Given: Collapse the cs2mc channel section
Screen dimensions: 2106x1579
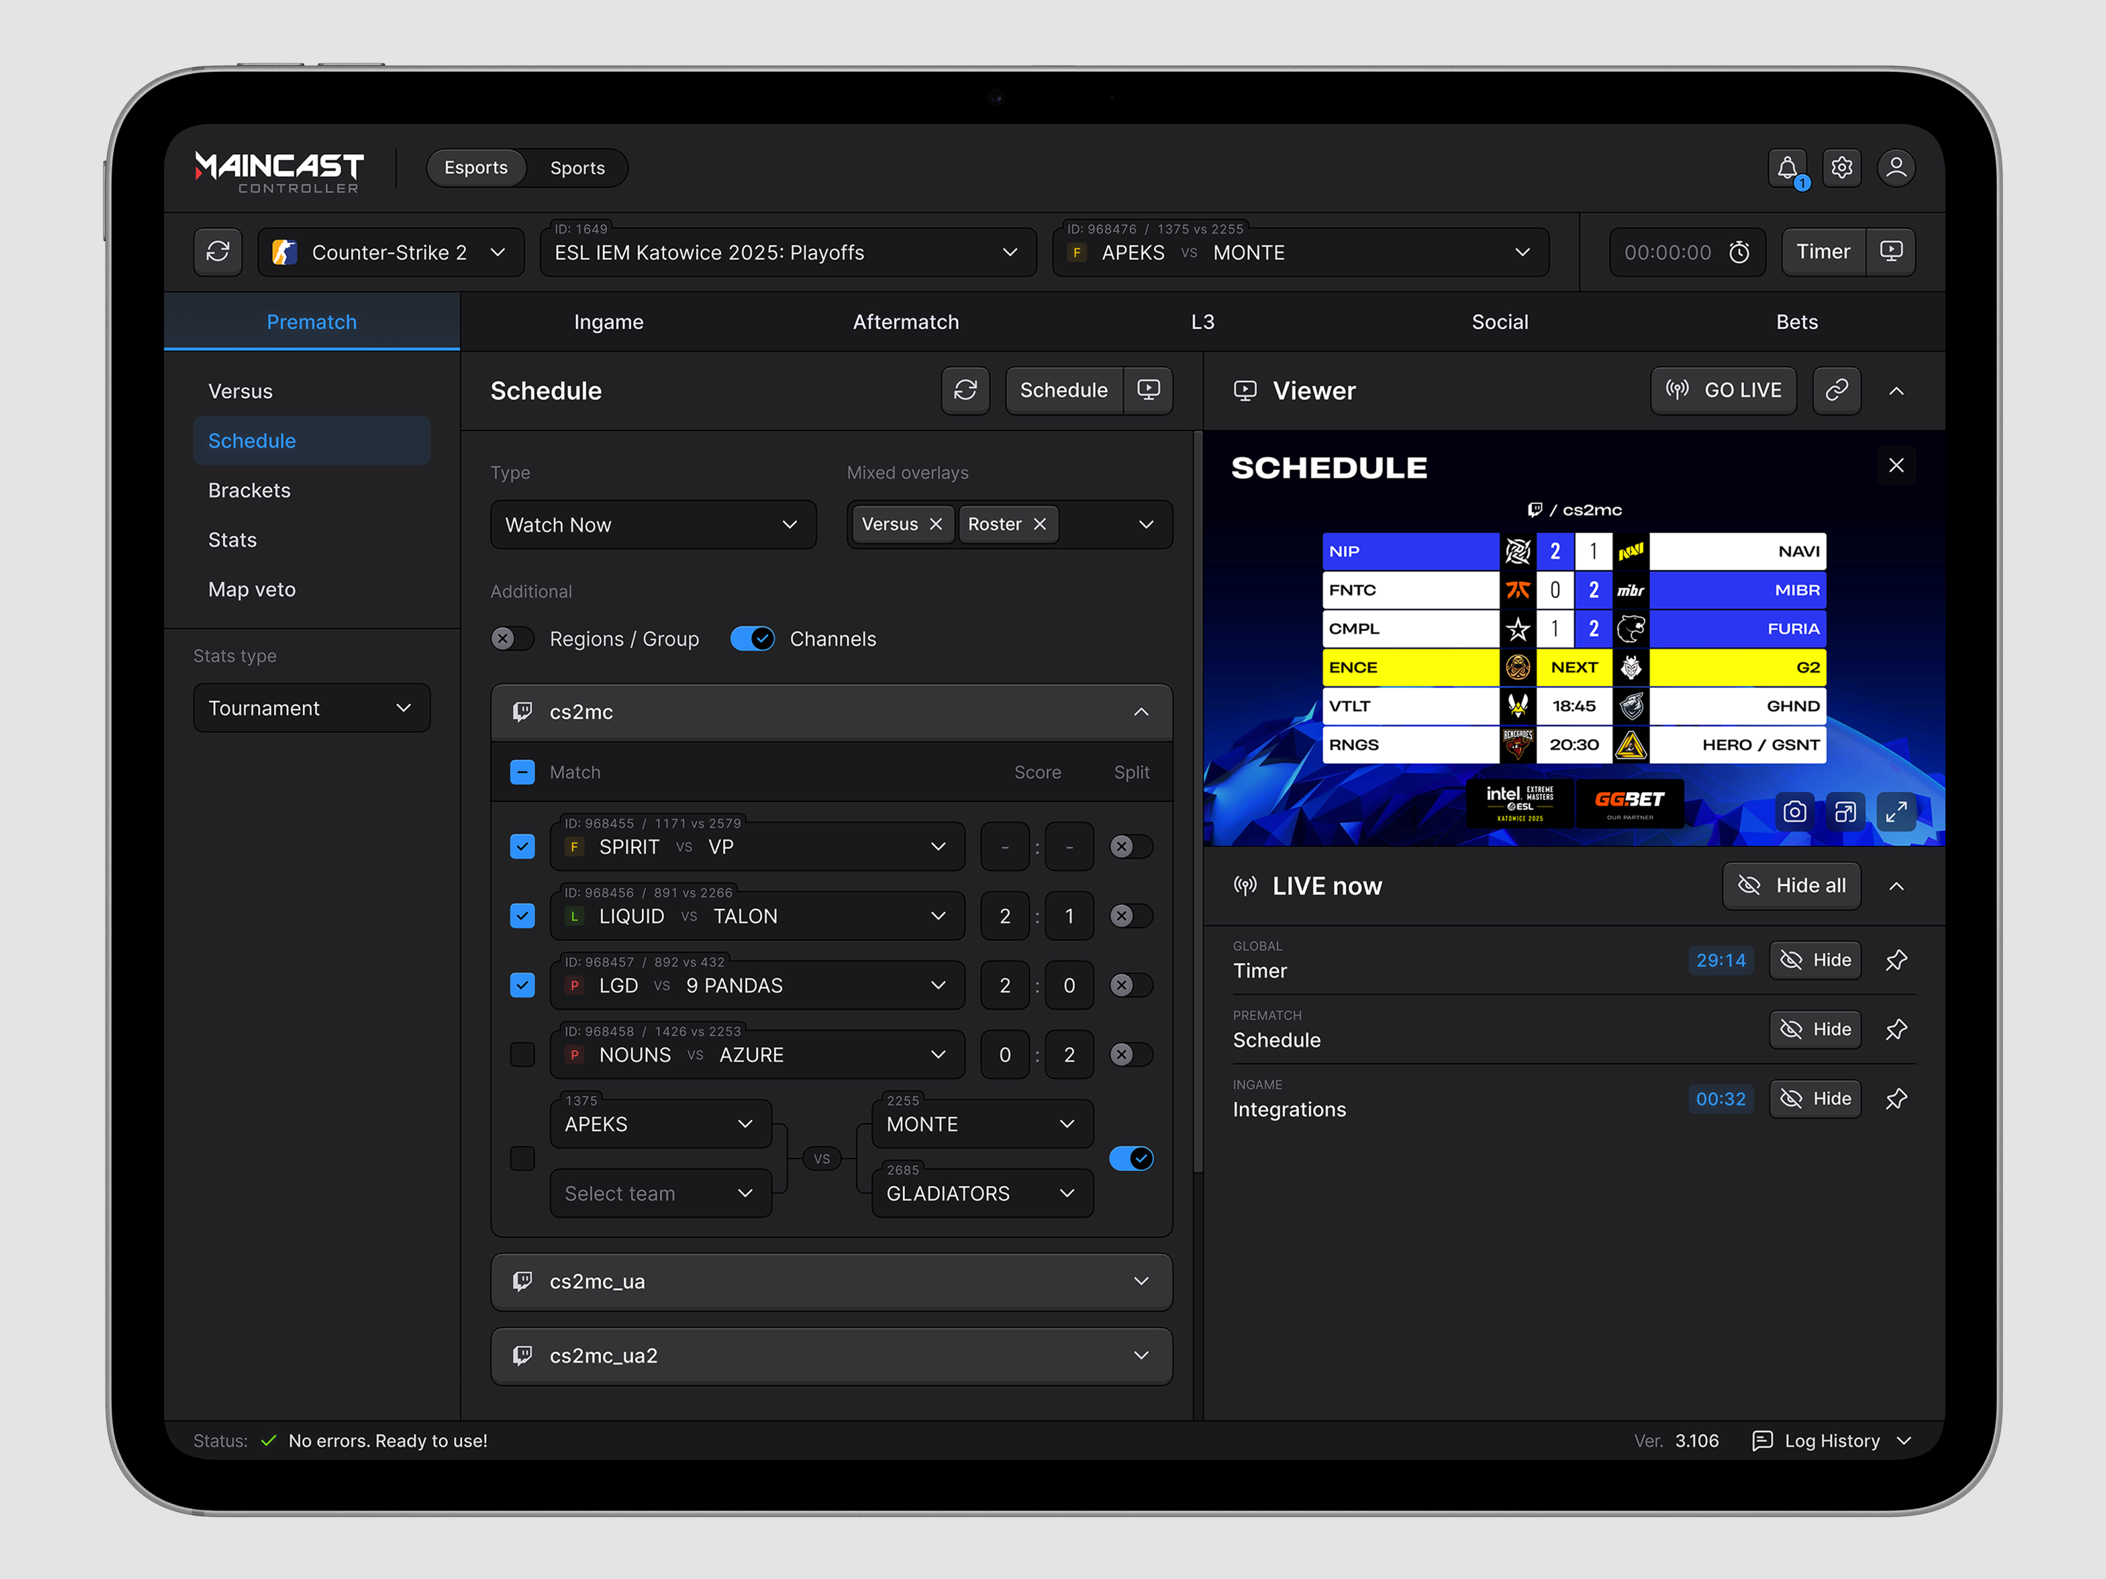Looking at the screenshot, I should (1141, 712).
